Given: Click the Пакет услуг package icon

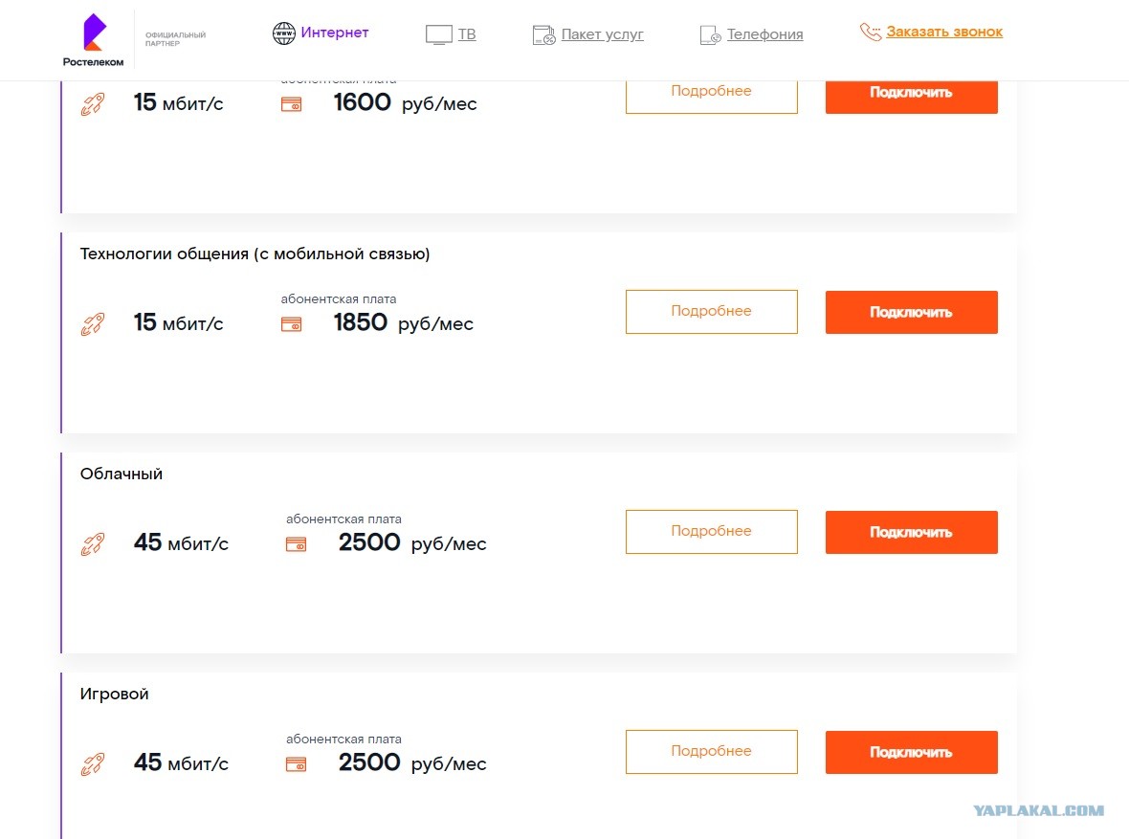Looking at the screenshot, I should pyautogui.click(x=543, y=34).
